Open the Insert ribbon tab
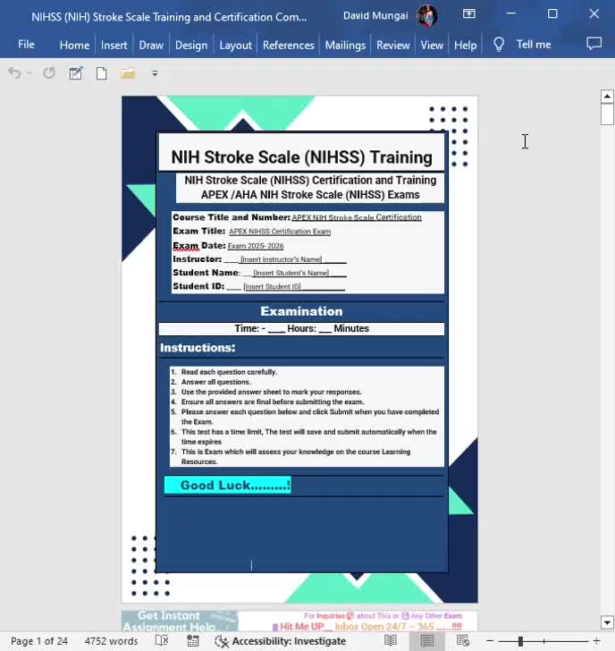615x651 pixels. point(114,45)
